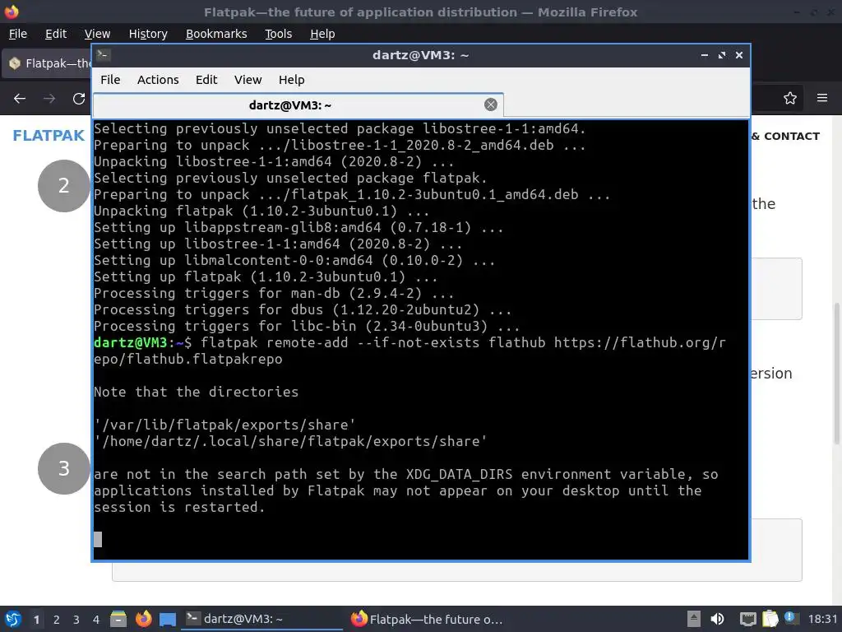Open Firefox History menu
The width and height of the screenshot is (842, 632).
(x=148, y=33)
